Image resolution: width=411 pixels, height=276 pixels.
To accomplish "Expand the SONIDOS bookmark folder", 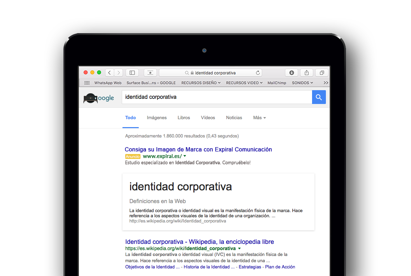I will (x=302, y=83).
